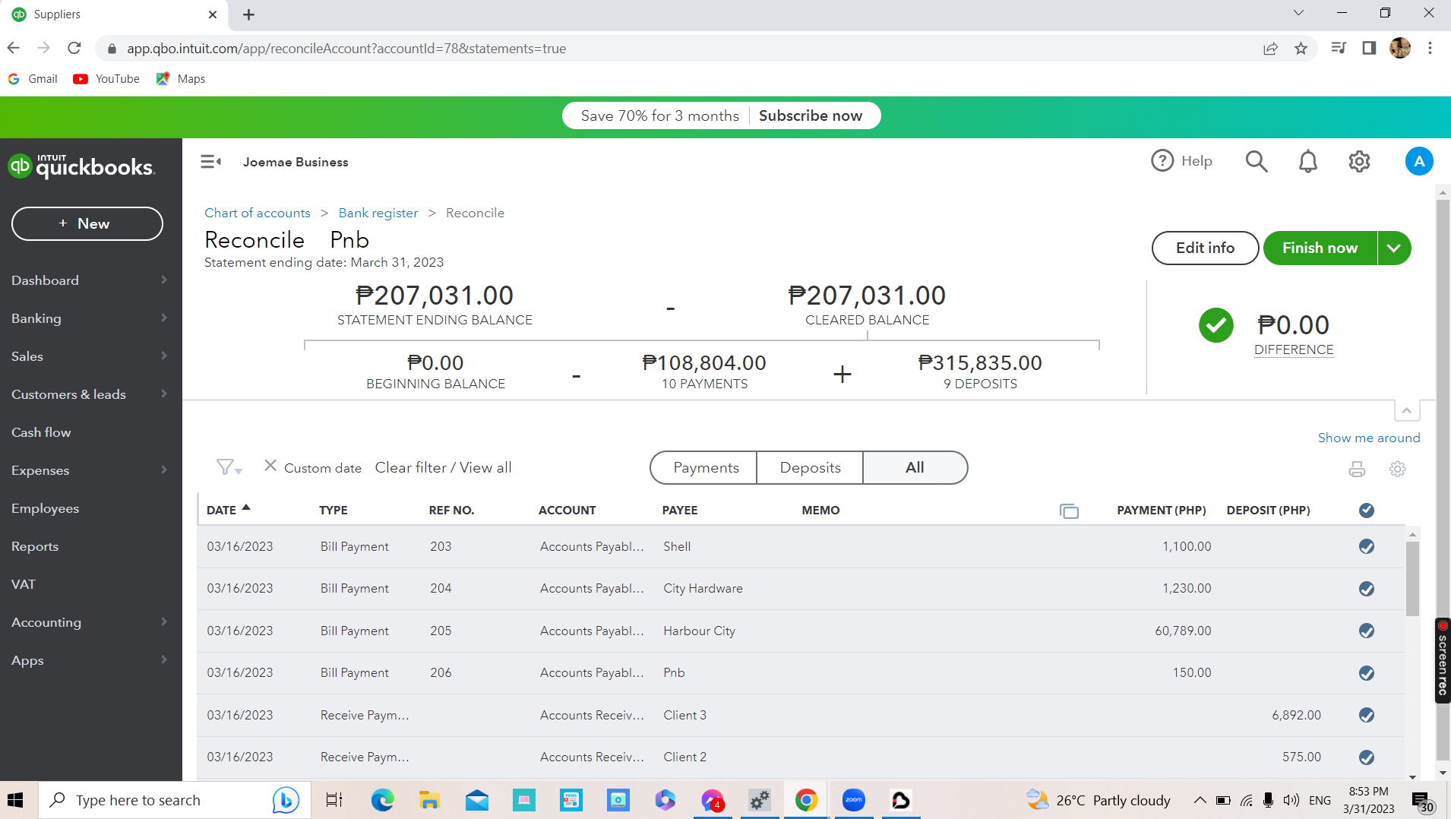The width and height of the screenshot is (1451, 819).
Task: Click the copy icon beside Memo column
Action: (x=1069, y=511)
